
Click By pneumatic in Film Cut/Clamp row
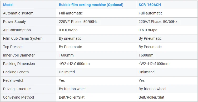click(x=70, y=38)
